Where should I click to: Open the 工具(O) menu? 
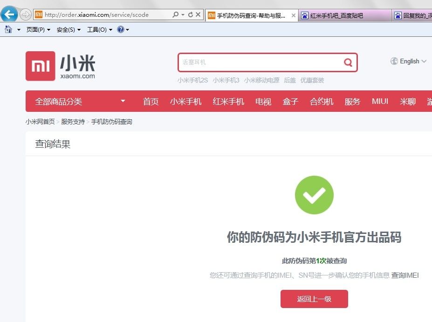click(x=99, y=30)
